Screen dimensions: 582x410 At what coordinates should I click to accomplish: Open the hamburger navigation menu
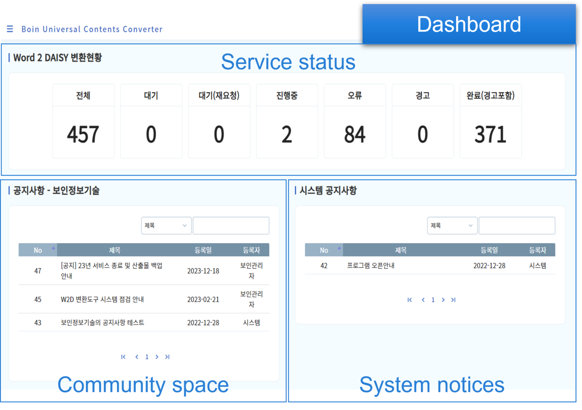pyautogui.click(x=9, y=29)
